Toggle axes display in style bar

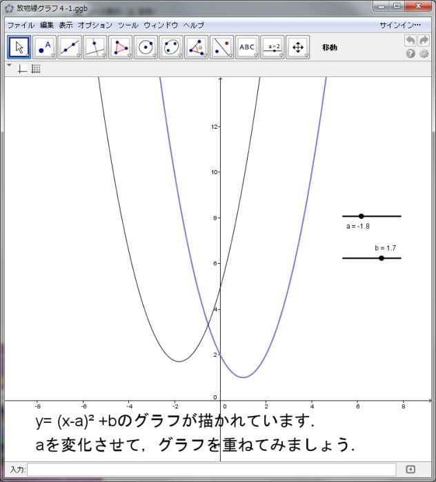[22, 69]
